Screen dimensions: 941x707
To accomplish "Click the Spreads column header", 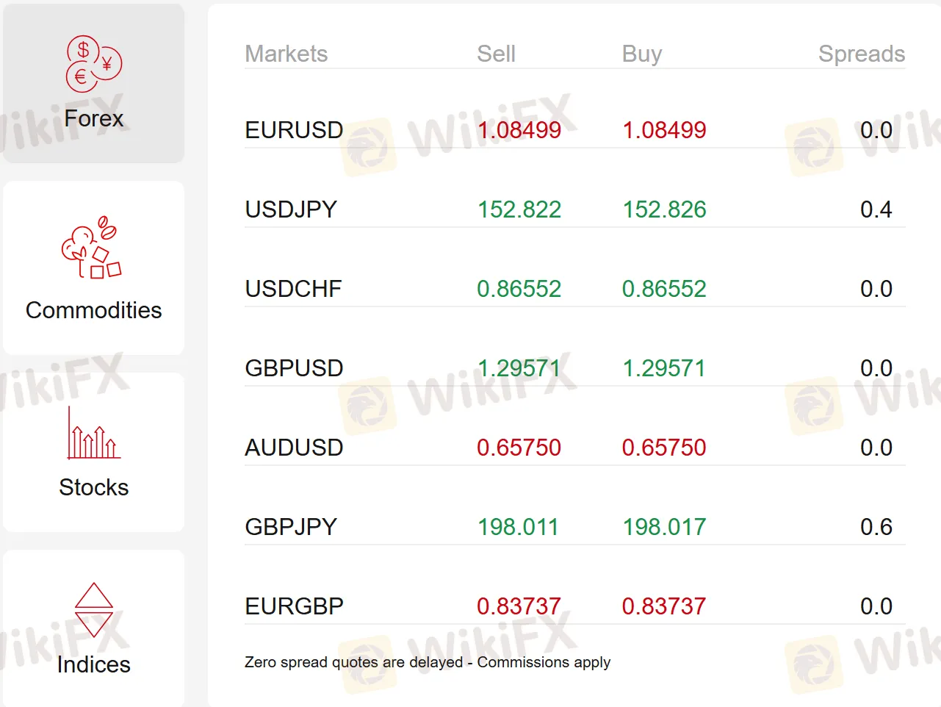I will pos(861,54).
